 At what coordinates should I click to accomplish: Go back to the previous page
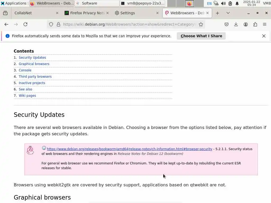click(x=6, y=24)
